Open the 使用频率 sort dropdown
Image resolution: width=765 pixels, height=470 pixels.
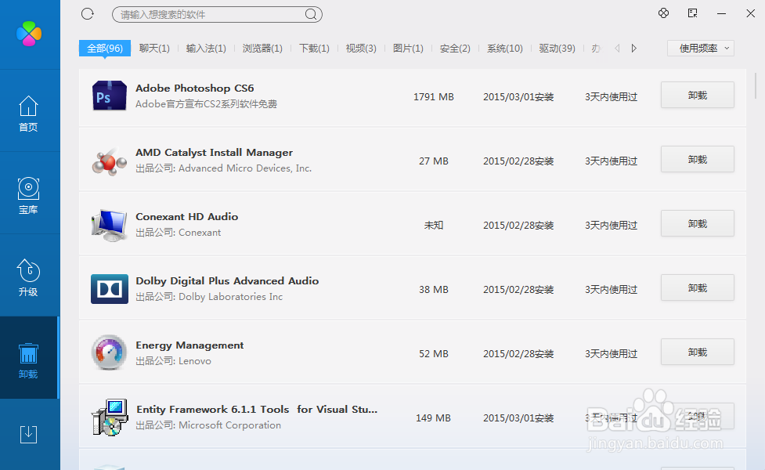700,49
